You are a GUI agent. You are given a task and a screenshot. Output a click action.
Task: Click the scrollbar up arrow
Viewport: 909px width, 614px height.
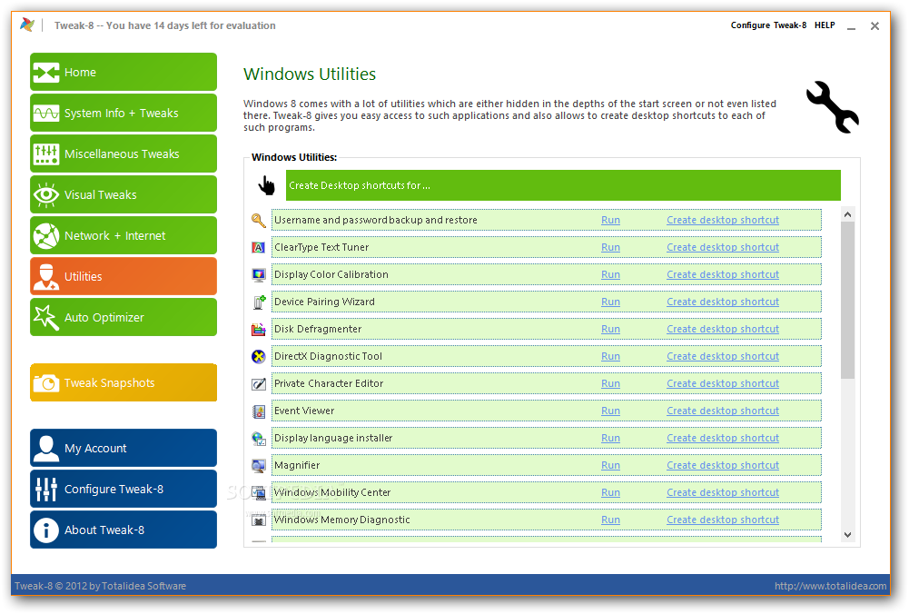coord(847,214)
